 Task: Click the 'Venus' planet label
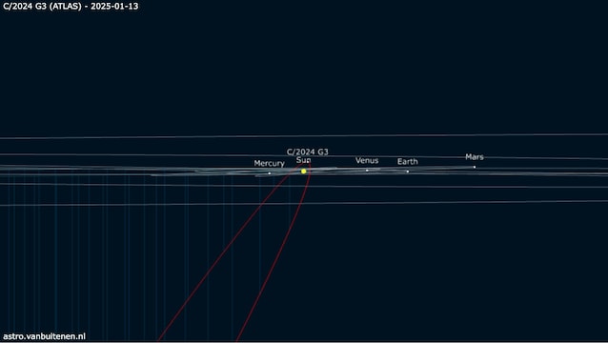point(367,160)
